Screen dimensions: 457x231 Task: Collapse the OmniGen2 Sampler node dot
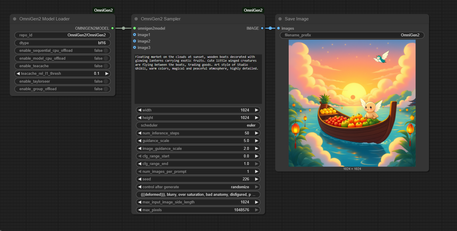pos(136,19)
